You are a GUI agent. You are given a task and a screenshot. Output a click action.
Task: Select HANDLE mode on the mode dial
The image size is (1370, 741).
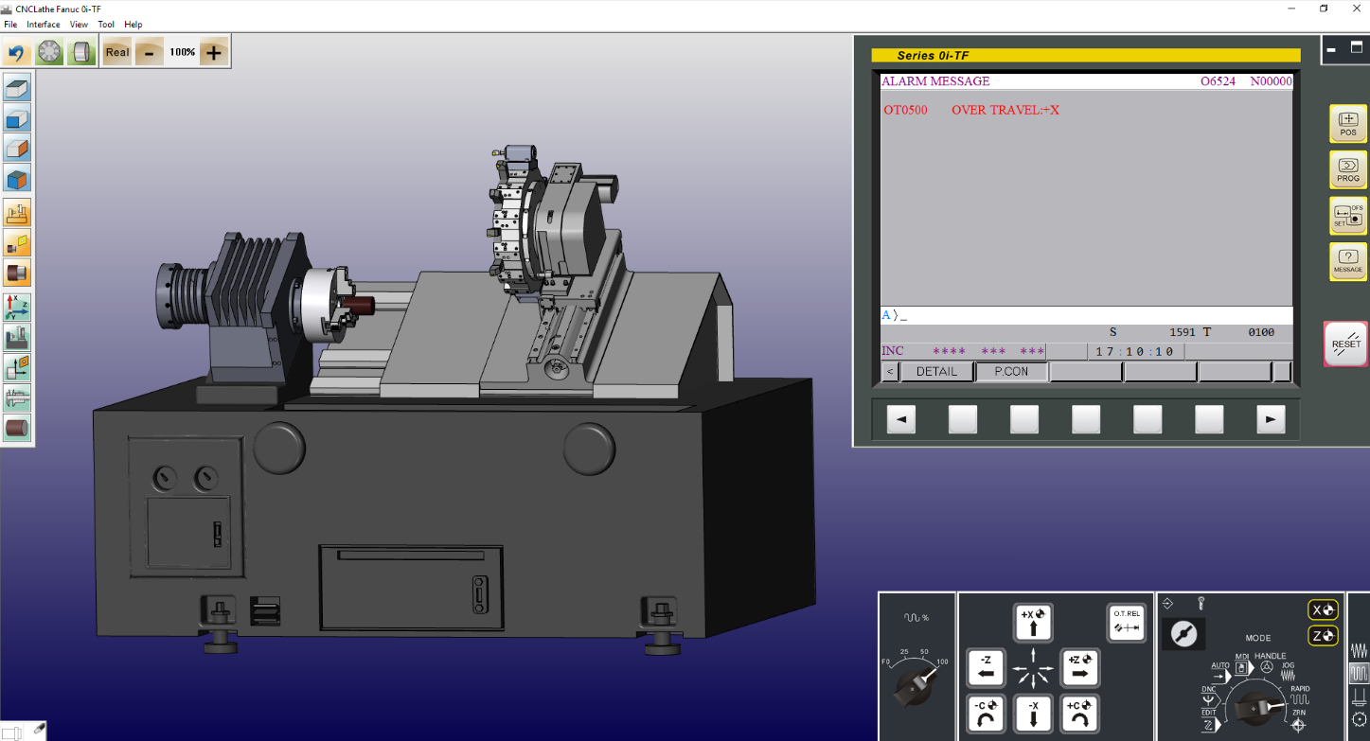click(1269, 662)
